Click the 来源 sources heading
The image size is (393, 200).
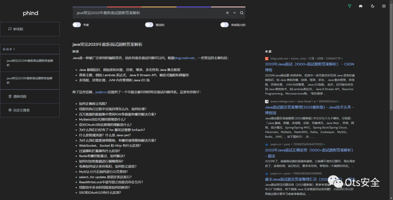pos(268,52)
